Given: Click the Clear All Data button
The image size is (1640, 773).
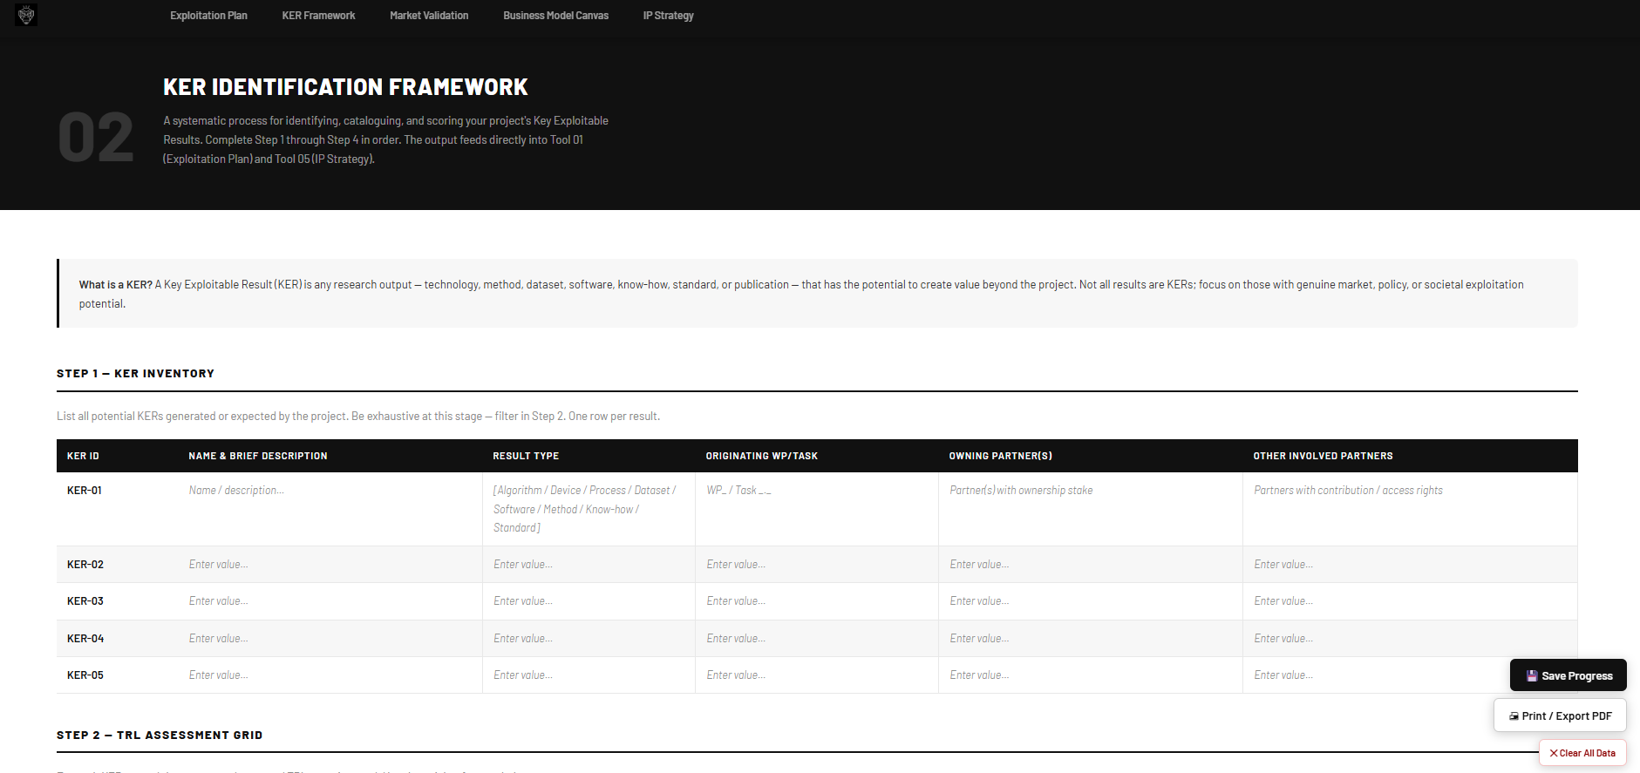Looking at the screenshot, I should pos(1582,753).
